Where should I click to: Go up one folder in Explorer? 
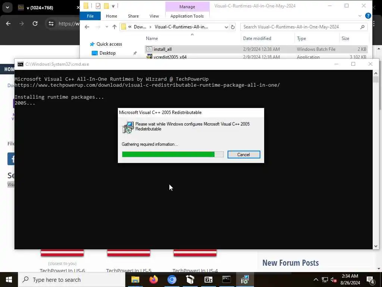coord(115,27)
